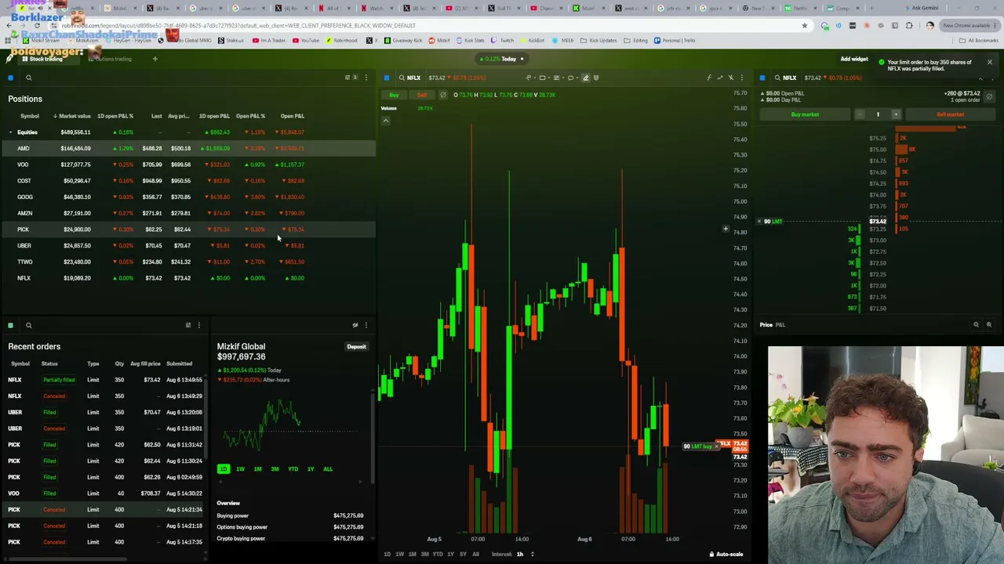Select the NFLX position row
This screenshot has height=564, width=1004.
click(x=188, y=278)
